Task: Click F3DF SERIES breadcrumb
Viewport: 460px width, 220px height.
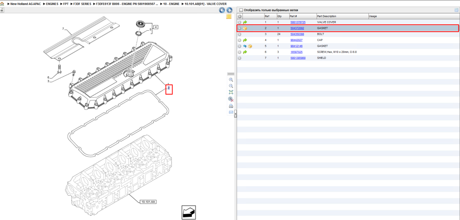Action: (82, 4)
